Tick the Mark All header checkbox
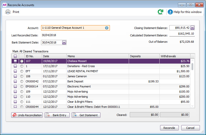 pyautogui.click(x=15, y=56)
